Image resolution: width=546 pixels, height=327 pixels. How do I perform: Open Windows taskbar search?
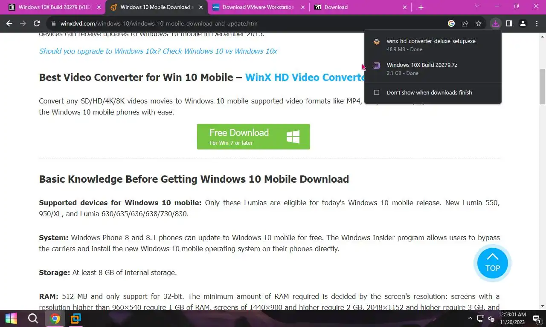pos(33,318)
